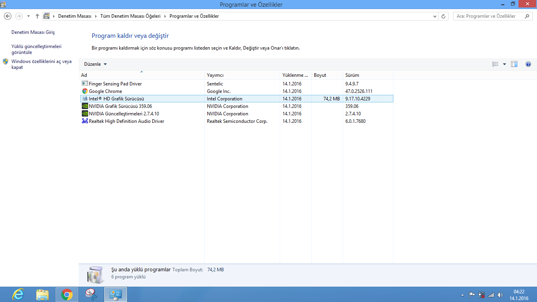Sort by the Sürüm column header
Screen dimensions: 537x302
tap(368, 75)
